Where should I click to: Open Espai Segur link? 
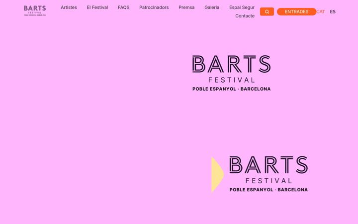pyautogui.click(x=242, y=7)
